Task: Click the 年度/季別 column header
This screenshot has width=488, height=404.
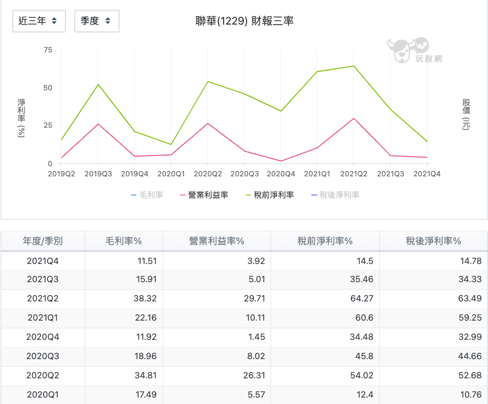Action: pos(43,241)
